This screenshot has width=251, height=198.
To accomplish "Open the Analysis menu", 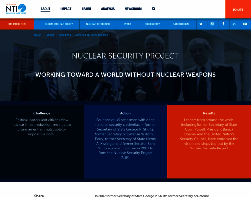I will click(x=108, y=9).
